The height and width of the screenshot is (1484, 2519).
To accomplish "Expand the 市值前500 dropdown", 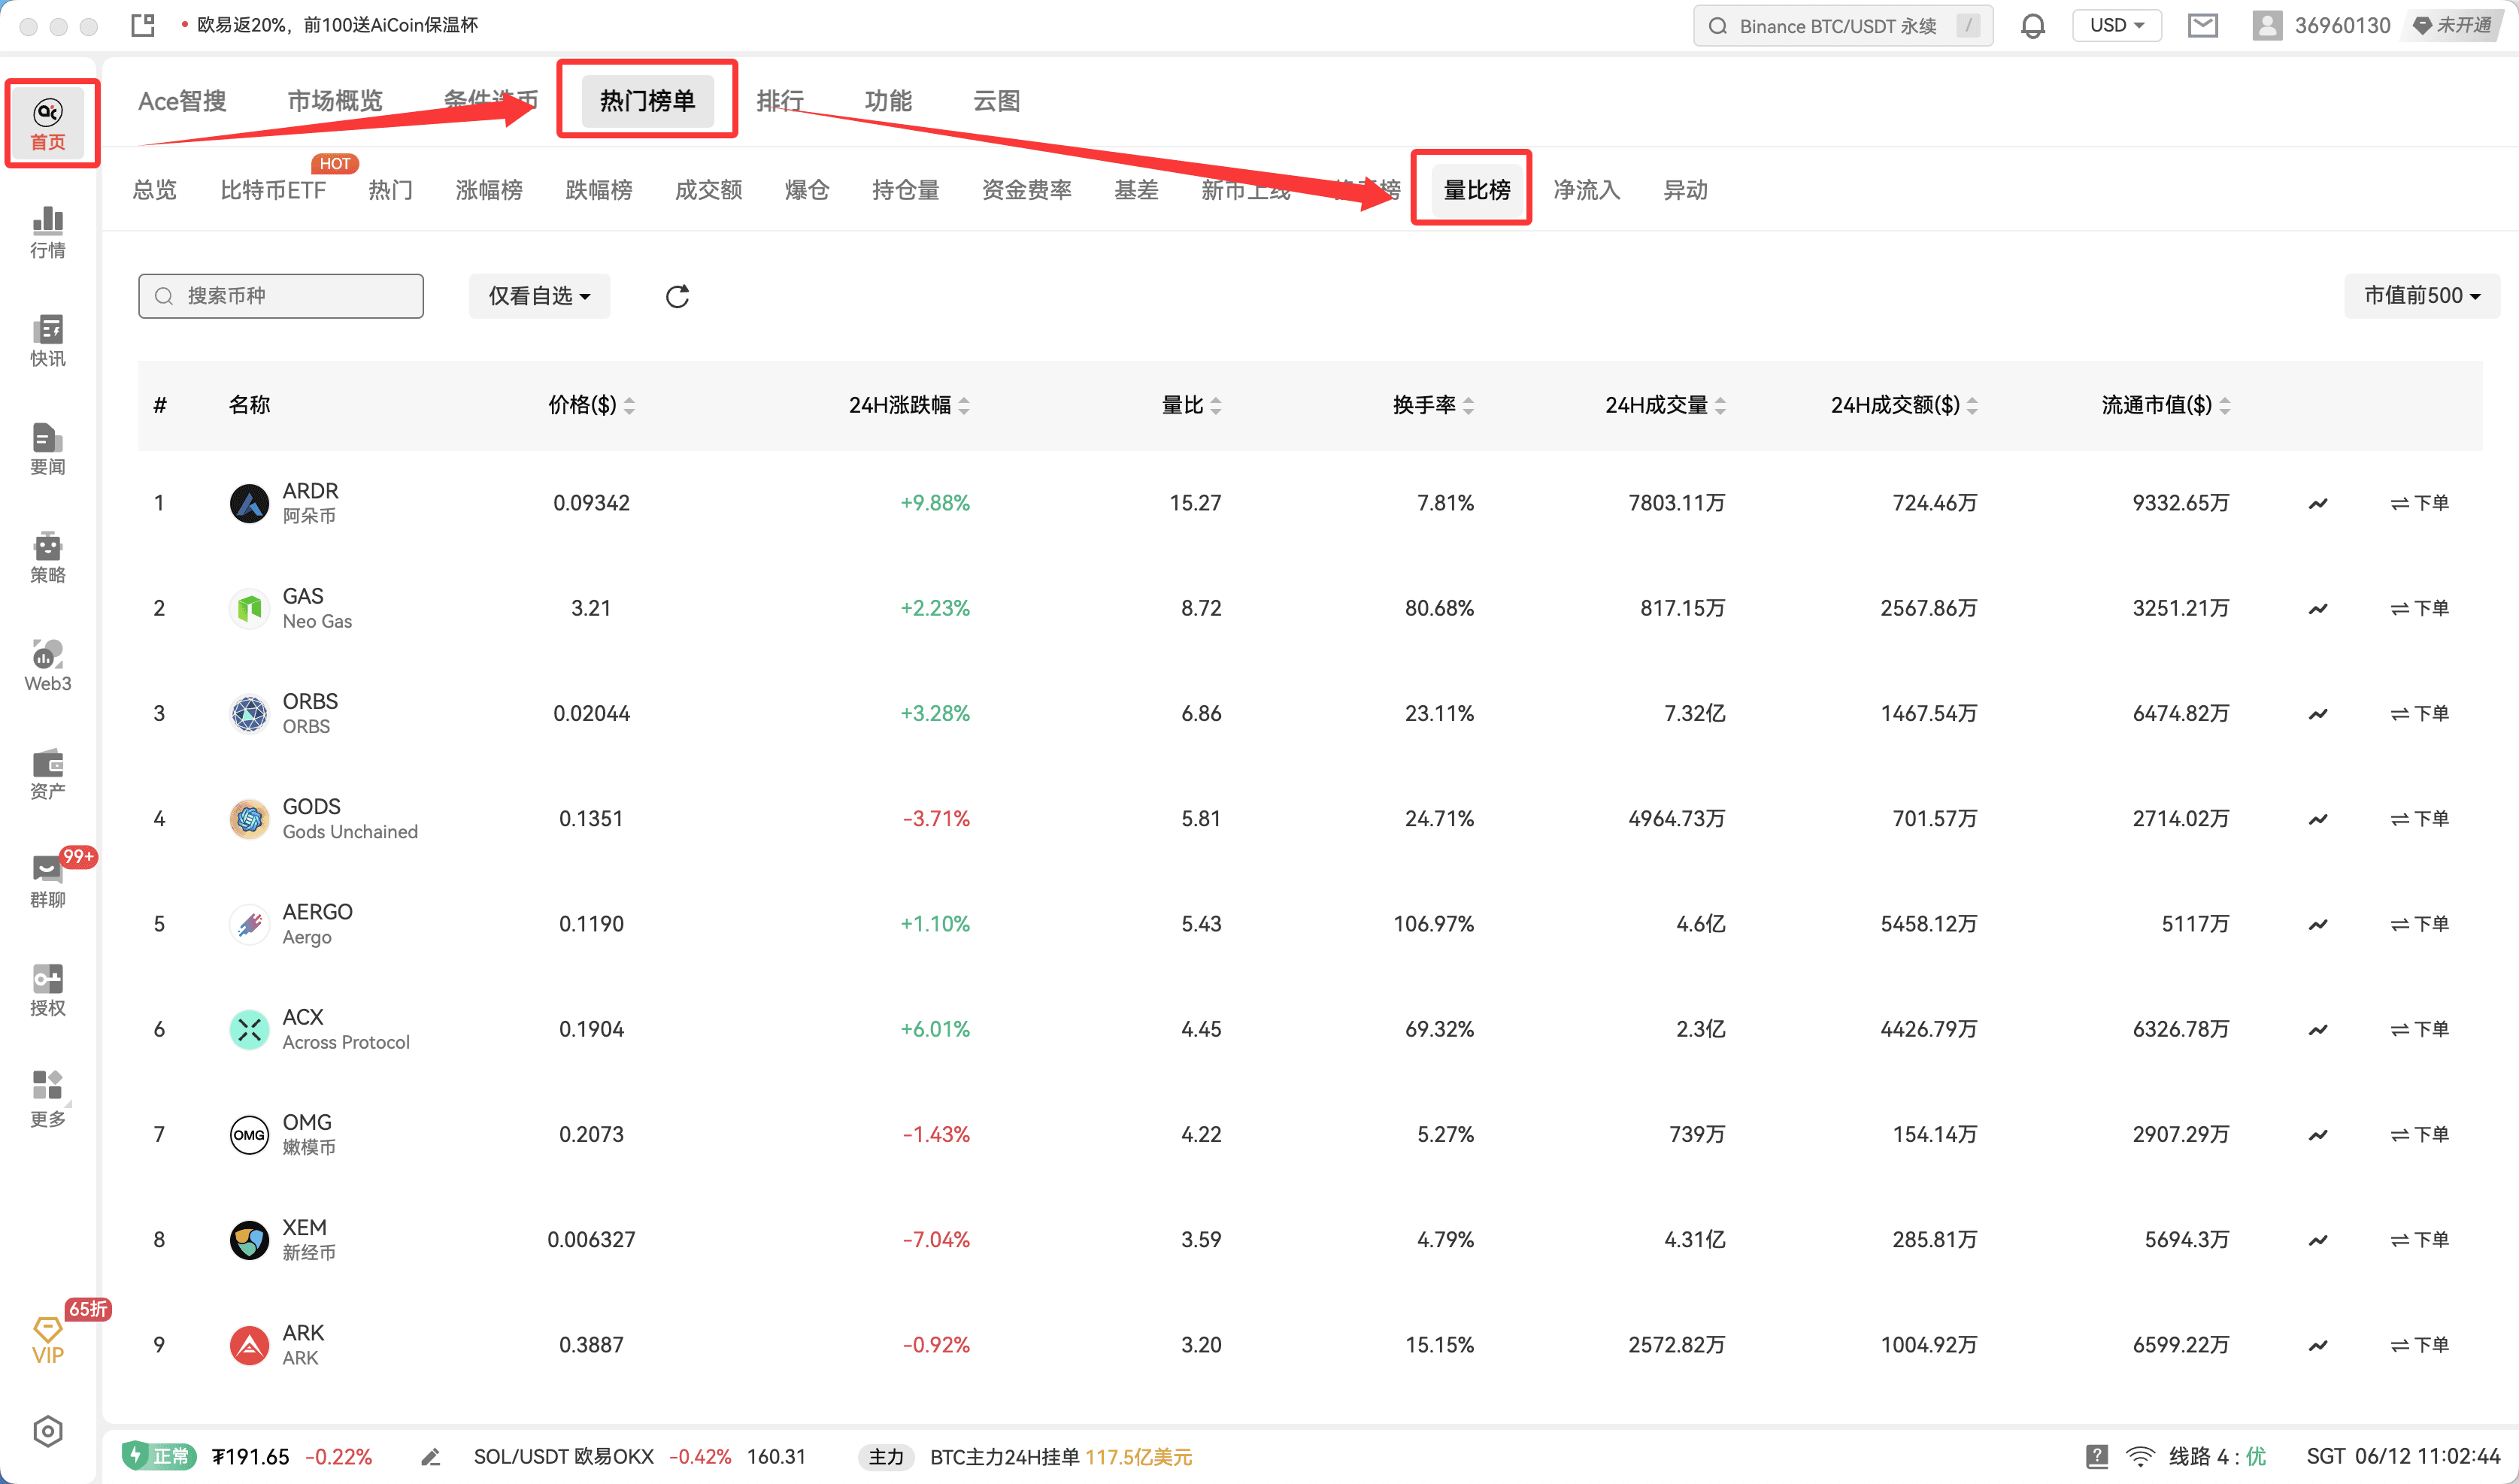I will pyautogui.click(x=2421, y=296).
